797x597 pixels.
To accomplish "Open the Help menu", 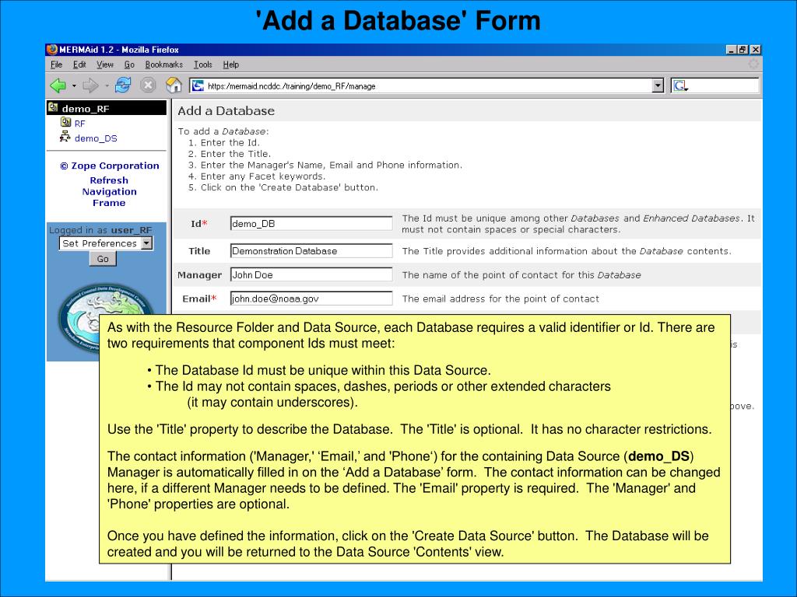I will pyautogui.click(x=230, y=65).
